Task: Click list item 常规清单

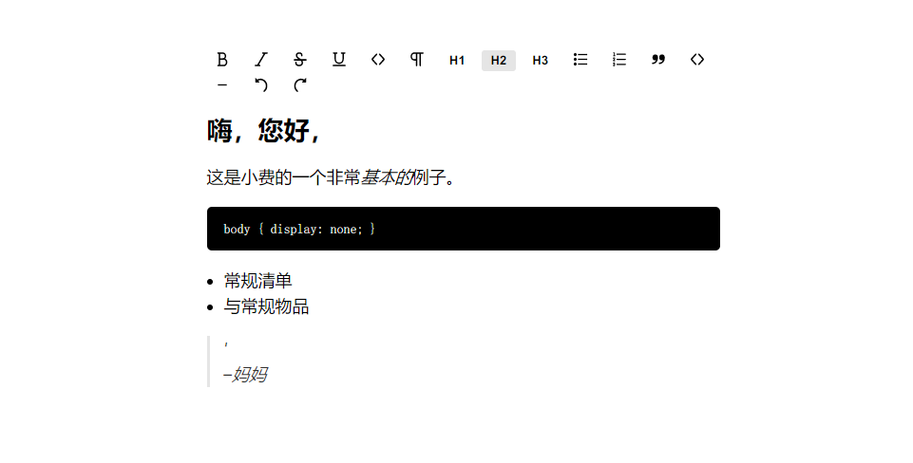Action: pos(257,282)
